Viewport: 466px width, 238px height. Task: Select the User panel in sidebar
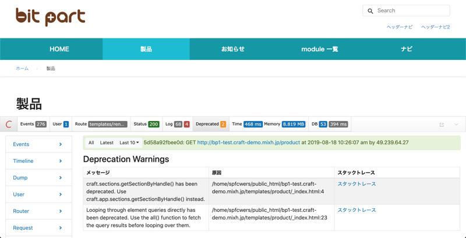(x=19, y=194)
